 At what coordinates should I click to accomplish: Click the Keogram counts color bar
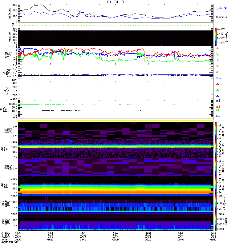[216, 37]
